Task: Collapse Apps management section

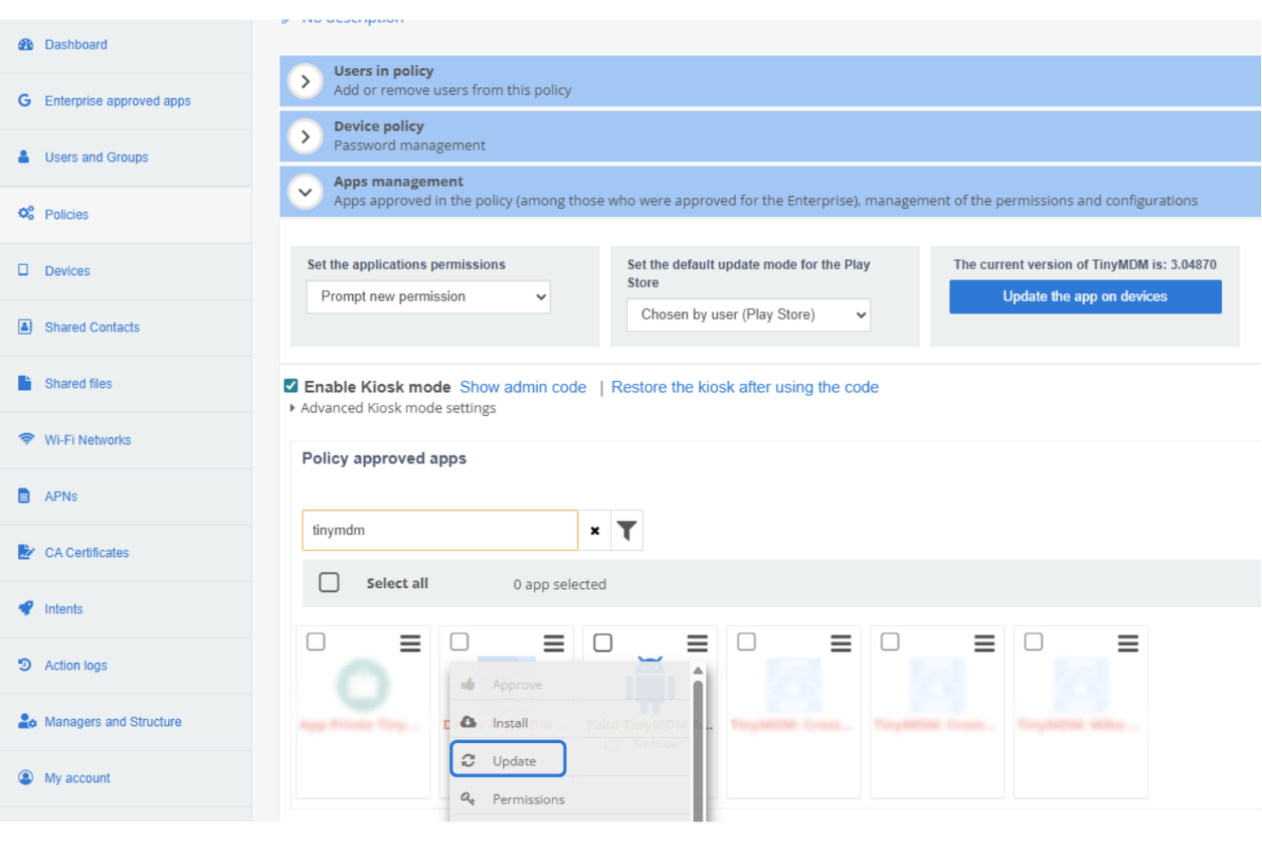Action: [305, 192]
